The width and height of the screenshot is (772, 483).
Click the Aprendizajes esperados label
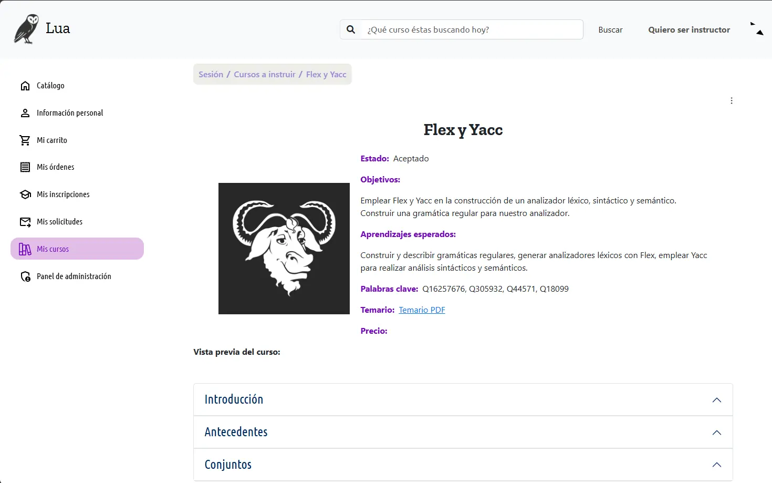408,234
